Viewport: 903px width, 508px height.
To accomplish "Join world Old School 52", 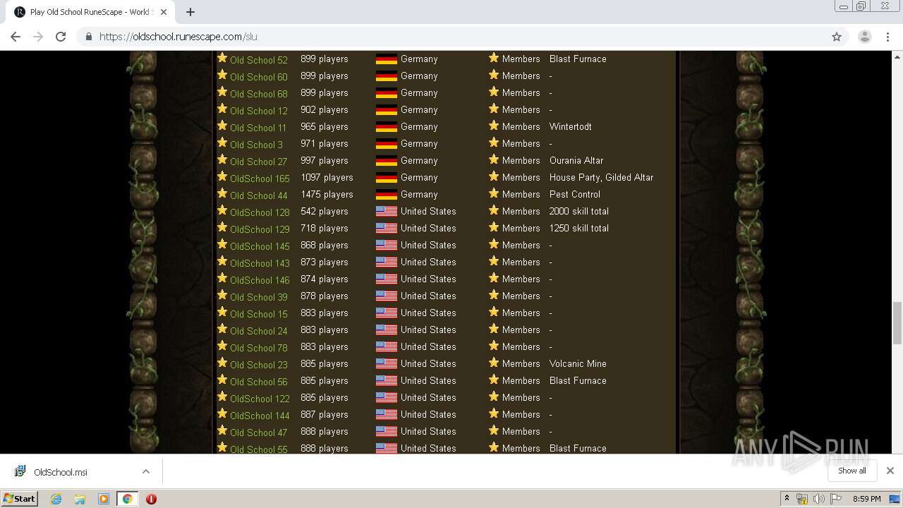I will 258,60.
